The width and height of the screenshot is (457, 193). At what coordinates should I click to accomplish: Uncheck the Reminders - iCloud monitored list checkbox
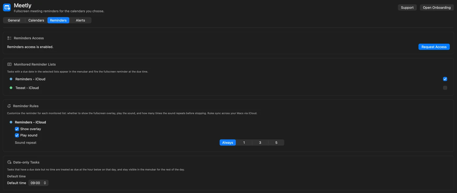point(445,79)
